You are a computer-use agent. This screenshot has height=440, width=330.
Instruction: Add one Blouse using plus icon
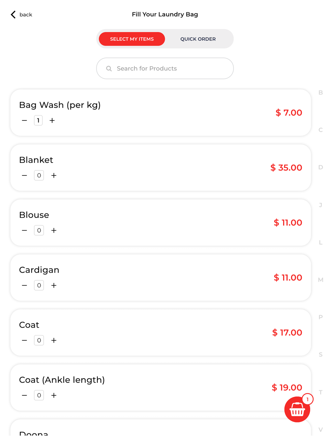[x=54, y=231]
